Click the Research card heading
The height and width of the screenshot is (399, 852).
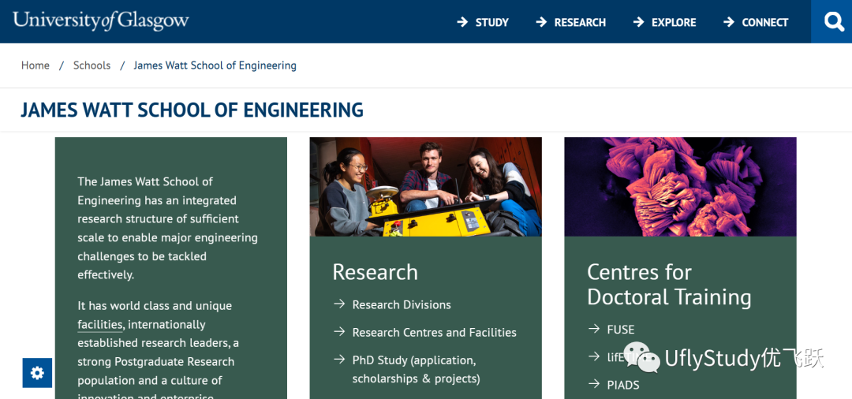click(375, 272)
